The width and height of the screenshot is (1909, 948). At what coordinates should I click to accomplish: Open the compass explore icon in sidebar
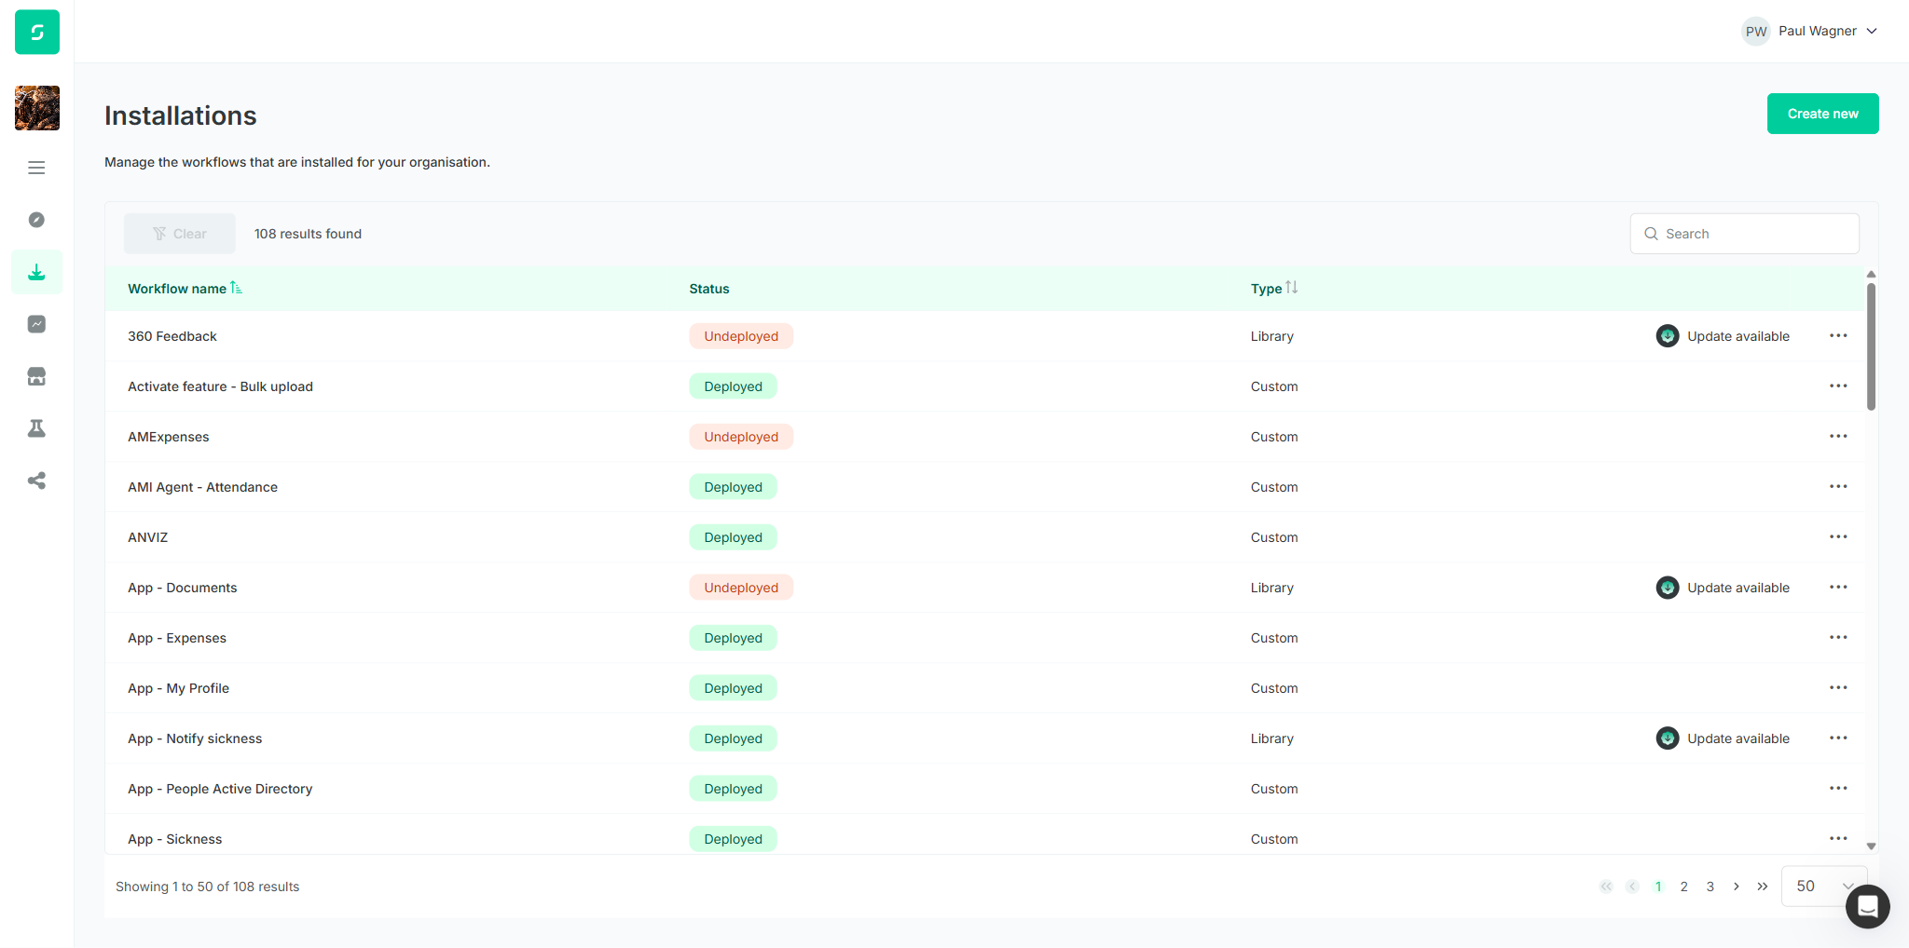[x=36, y=220]
